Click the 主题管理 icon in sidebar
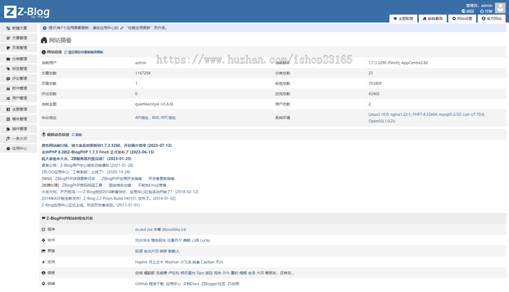509x292 pixels. pos(8,109)
